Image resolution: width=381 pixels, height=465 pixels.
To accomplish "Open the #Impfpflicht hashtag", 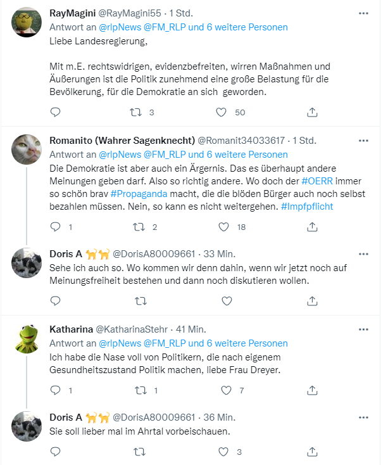I will (x=307, y=207).
